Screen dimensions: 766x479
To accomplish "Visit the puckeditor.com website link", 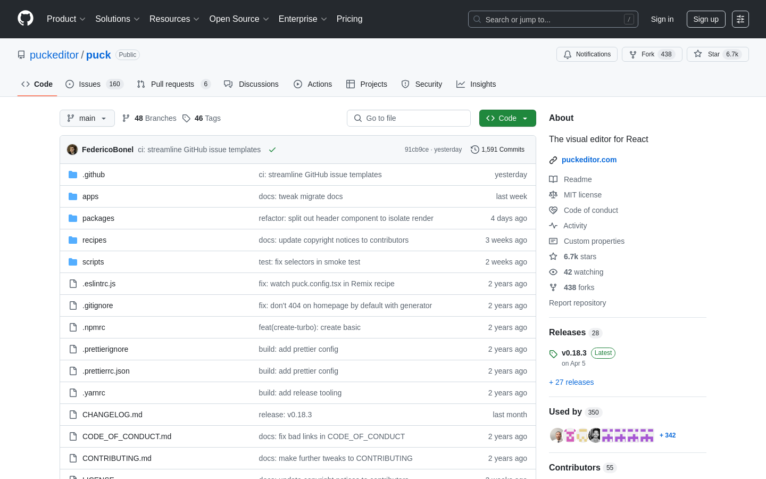I will 589,160.
